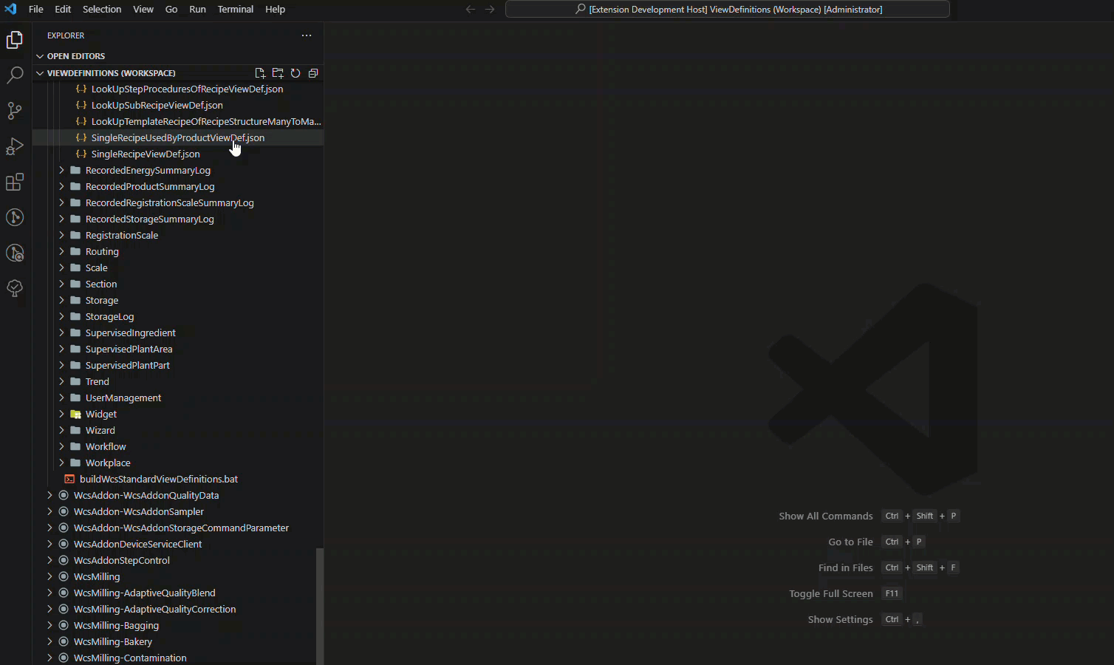Open the Run and Debug view
This screenshot has height=665, width=1114.
(15, 146)
